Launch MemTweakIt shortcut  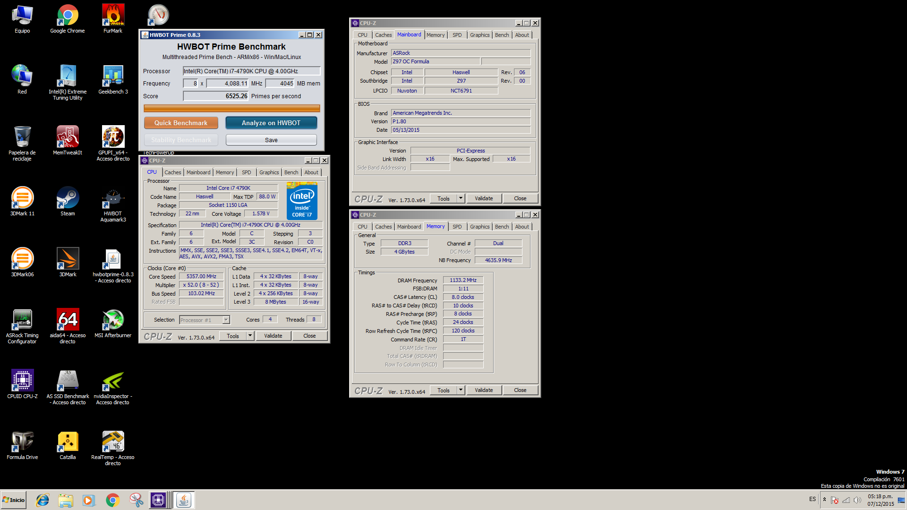pyautogui.click(x=68, y=140)
